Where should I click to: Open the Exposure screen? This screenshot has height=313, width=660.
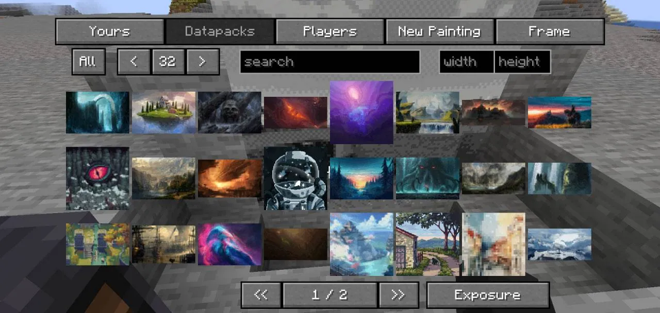tap(487, 294)
